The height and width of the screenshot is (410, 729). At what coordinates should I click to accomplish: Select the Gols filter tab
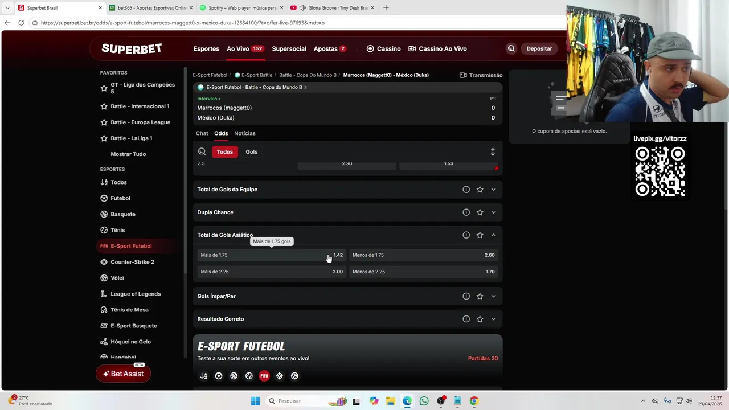point(252,152)
